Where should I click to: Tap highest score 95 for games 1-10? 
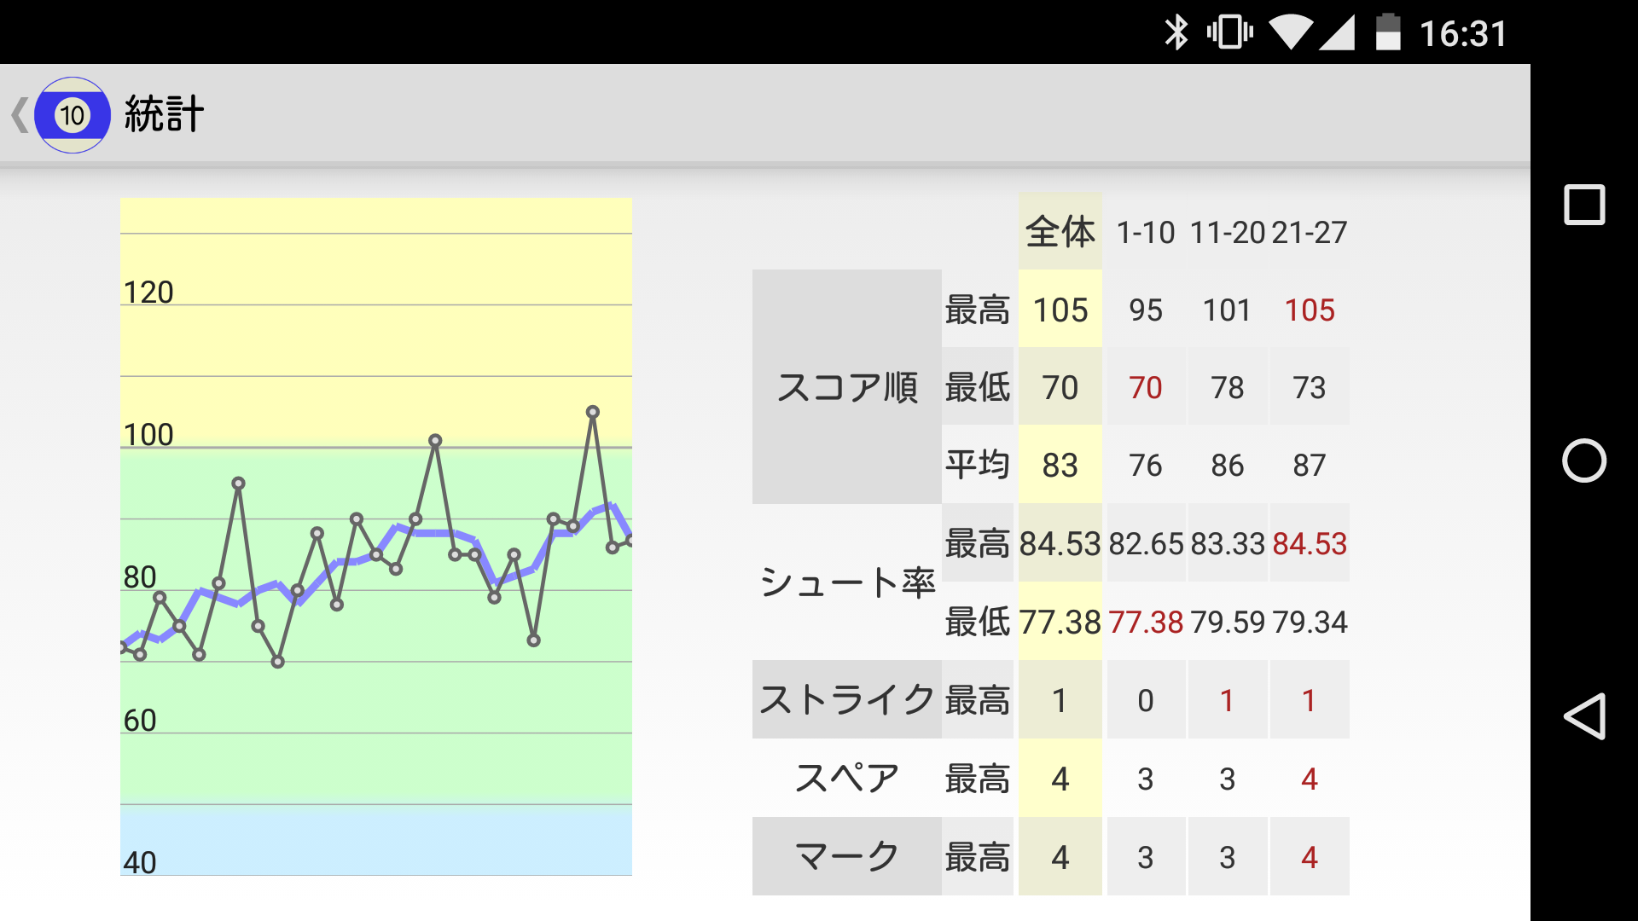[1146, 310]
